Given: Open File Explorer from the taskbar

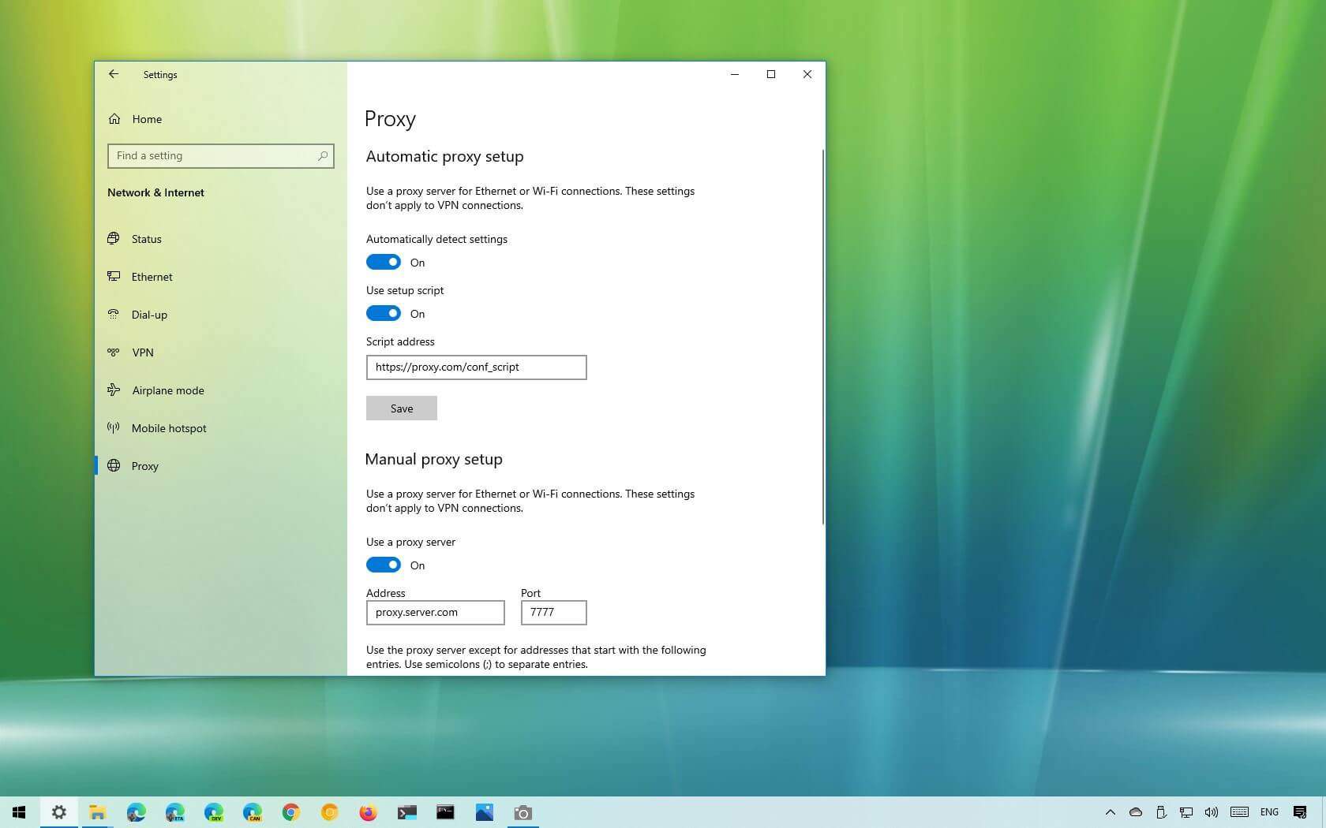Looking at the screenshot, I should click(97, 812).
